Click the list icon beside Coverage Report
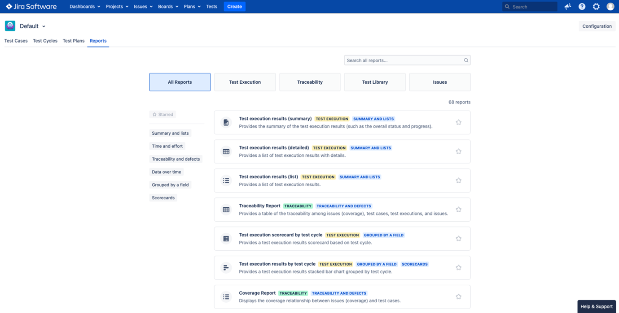 click(226, 296)
